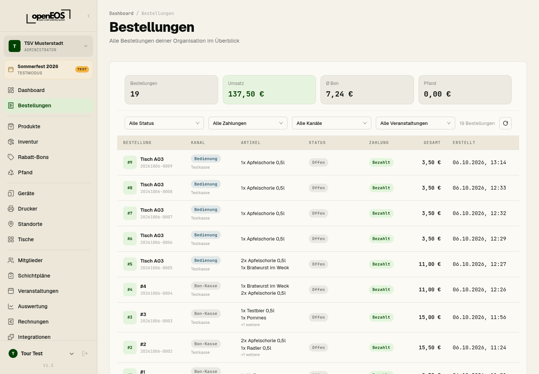The image size is (539, 374).
Task: Click the Bestellungen receipt icon
Action: [11, 105]
